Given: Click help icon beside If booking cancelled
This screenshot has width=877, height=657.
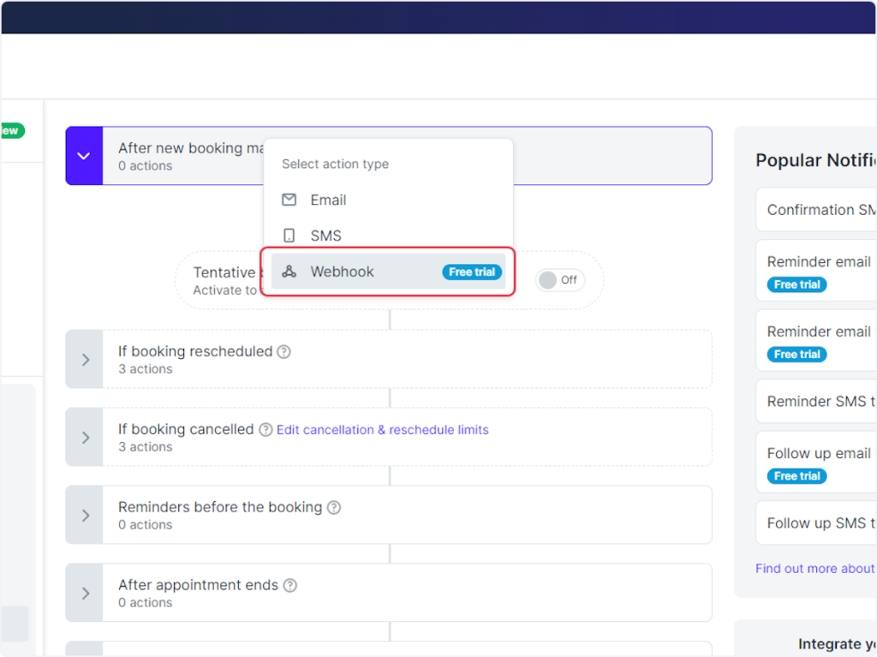Looking at the screenshot, I should (265, 429).
